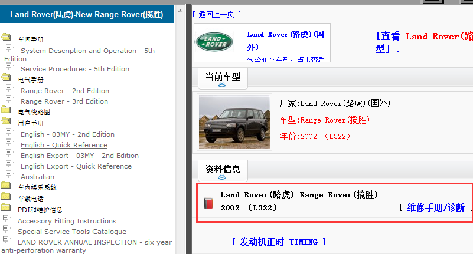Open Accessory Fitting Instructions
This screenshot has width=473, height=254.
[x=67, y=221]
